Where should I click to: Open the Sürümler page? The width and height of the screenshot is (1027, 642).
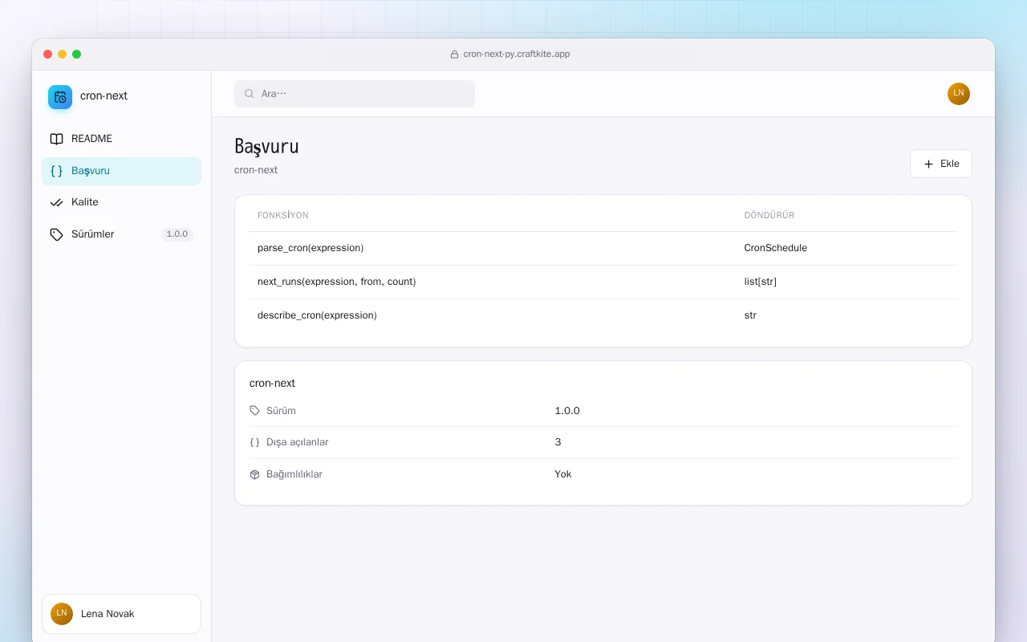tap(121, 234)
